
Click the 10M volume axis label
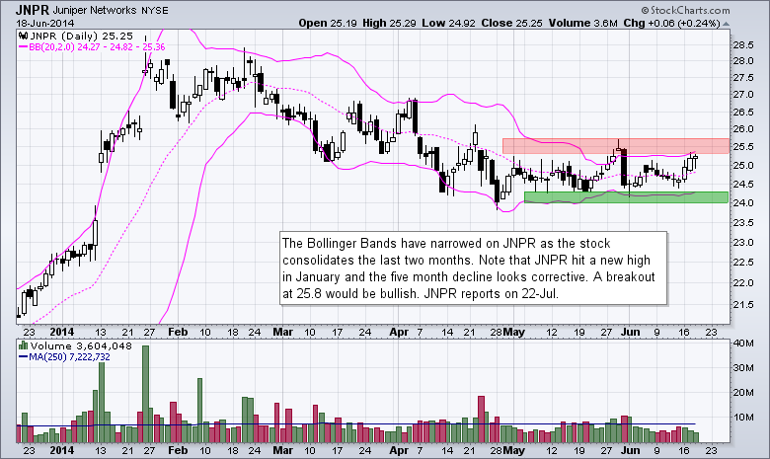click(x=743, y=418)
